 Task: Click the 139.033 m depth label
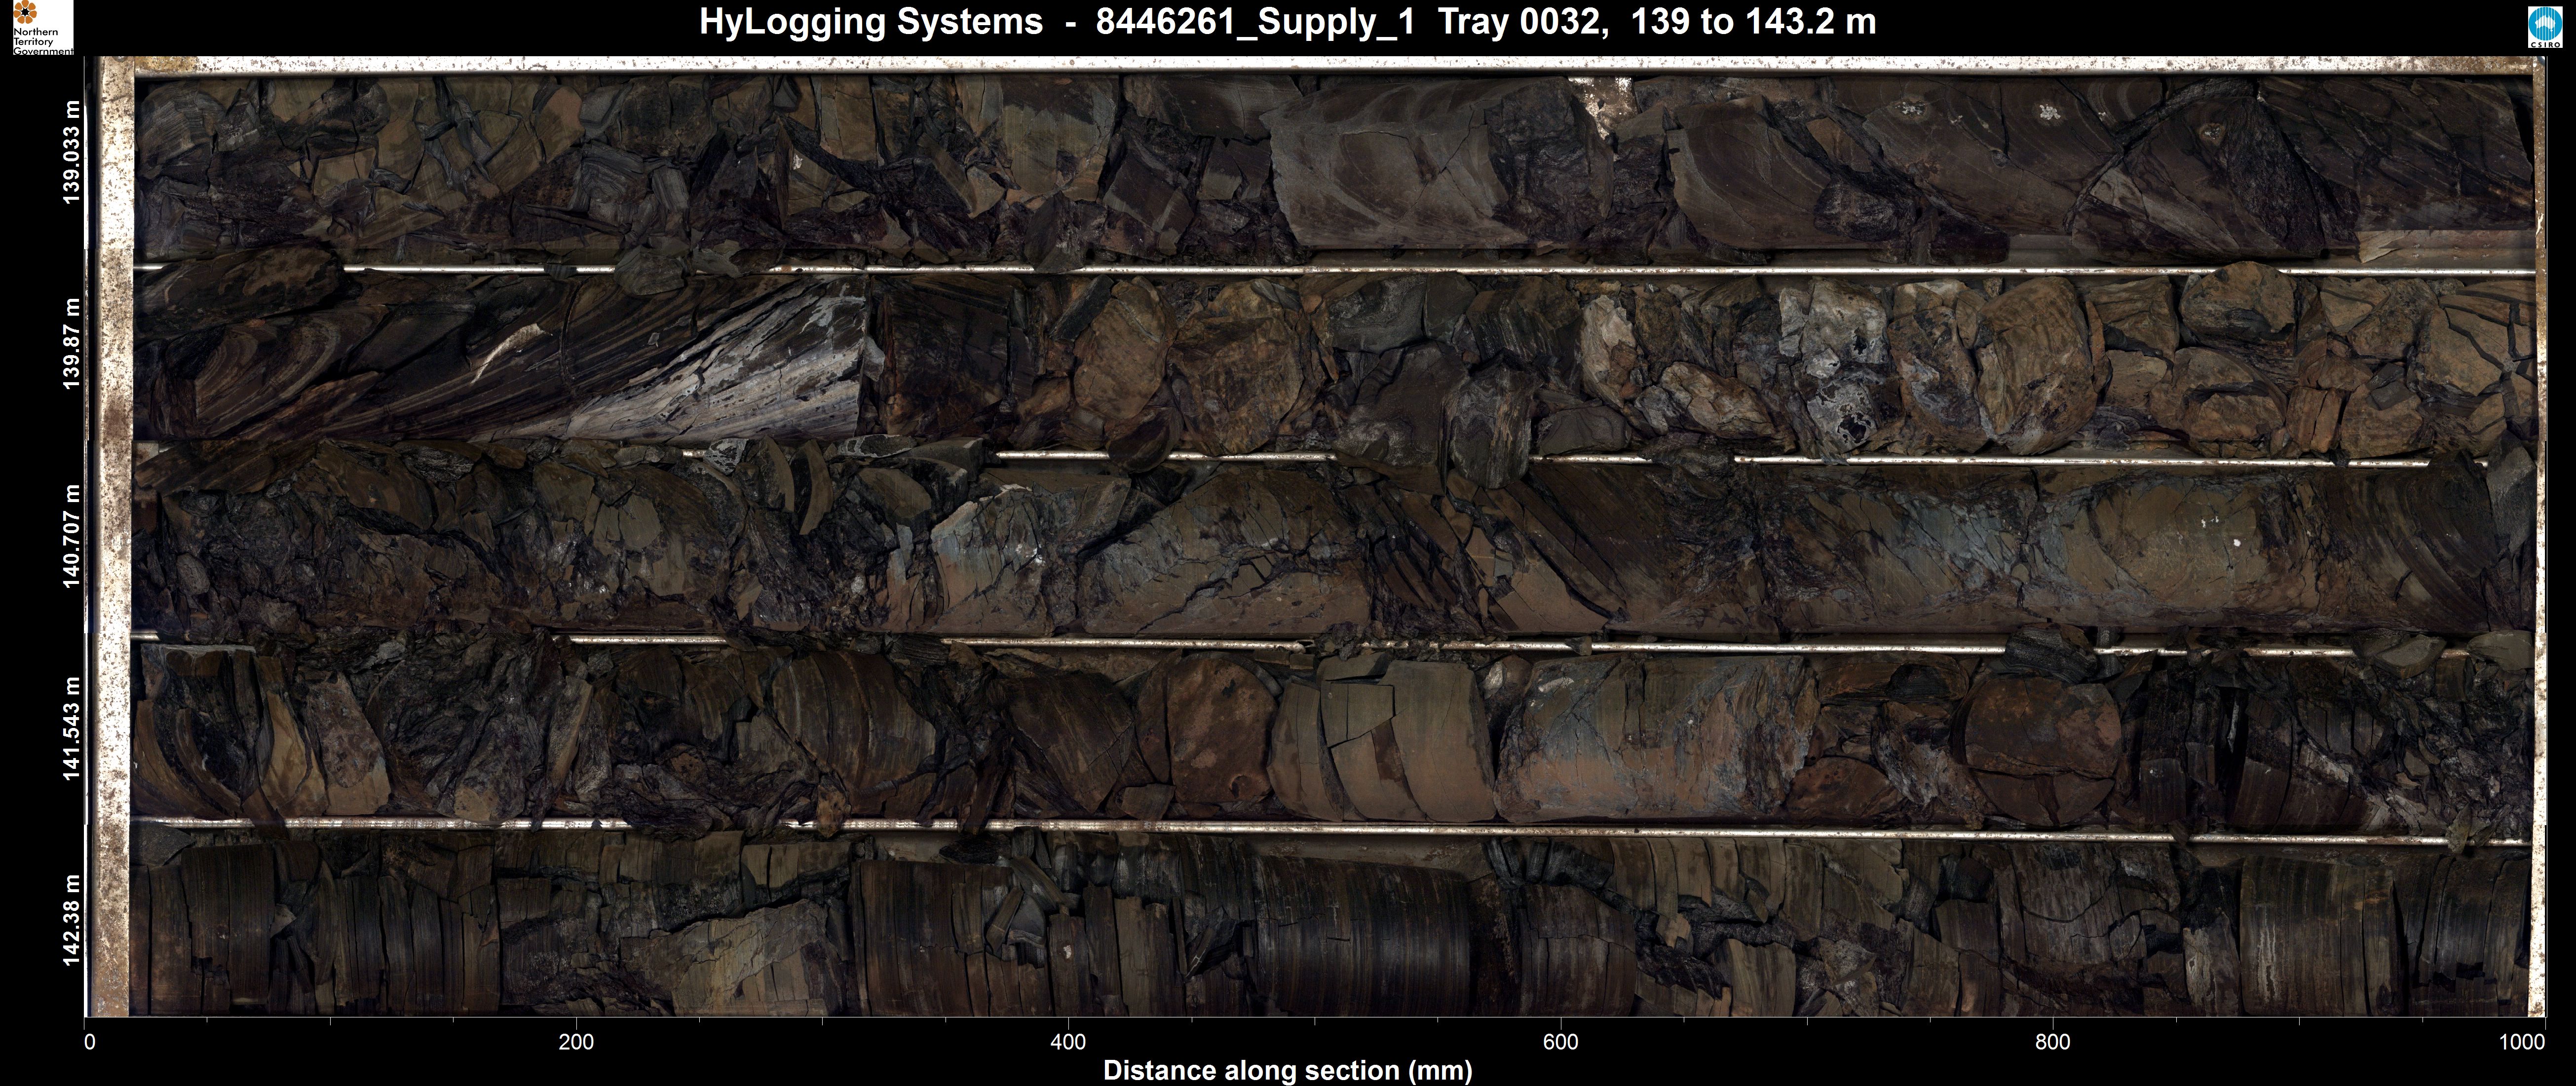71,152
